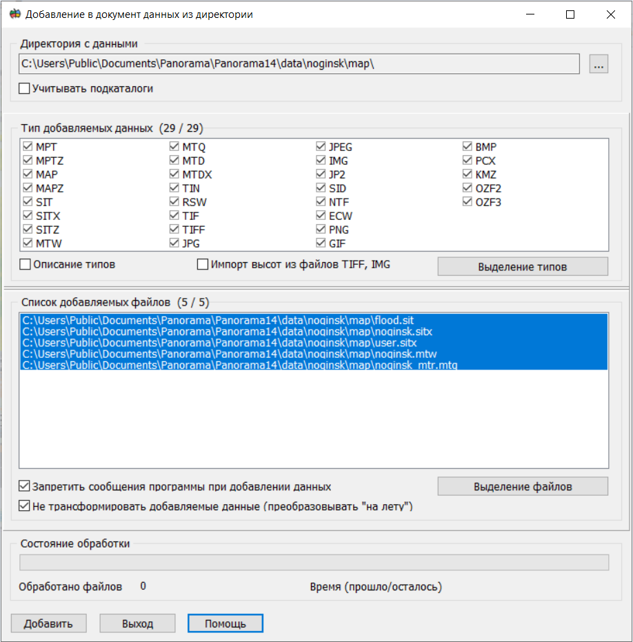Click the 'Выход' button

(137, 623)
